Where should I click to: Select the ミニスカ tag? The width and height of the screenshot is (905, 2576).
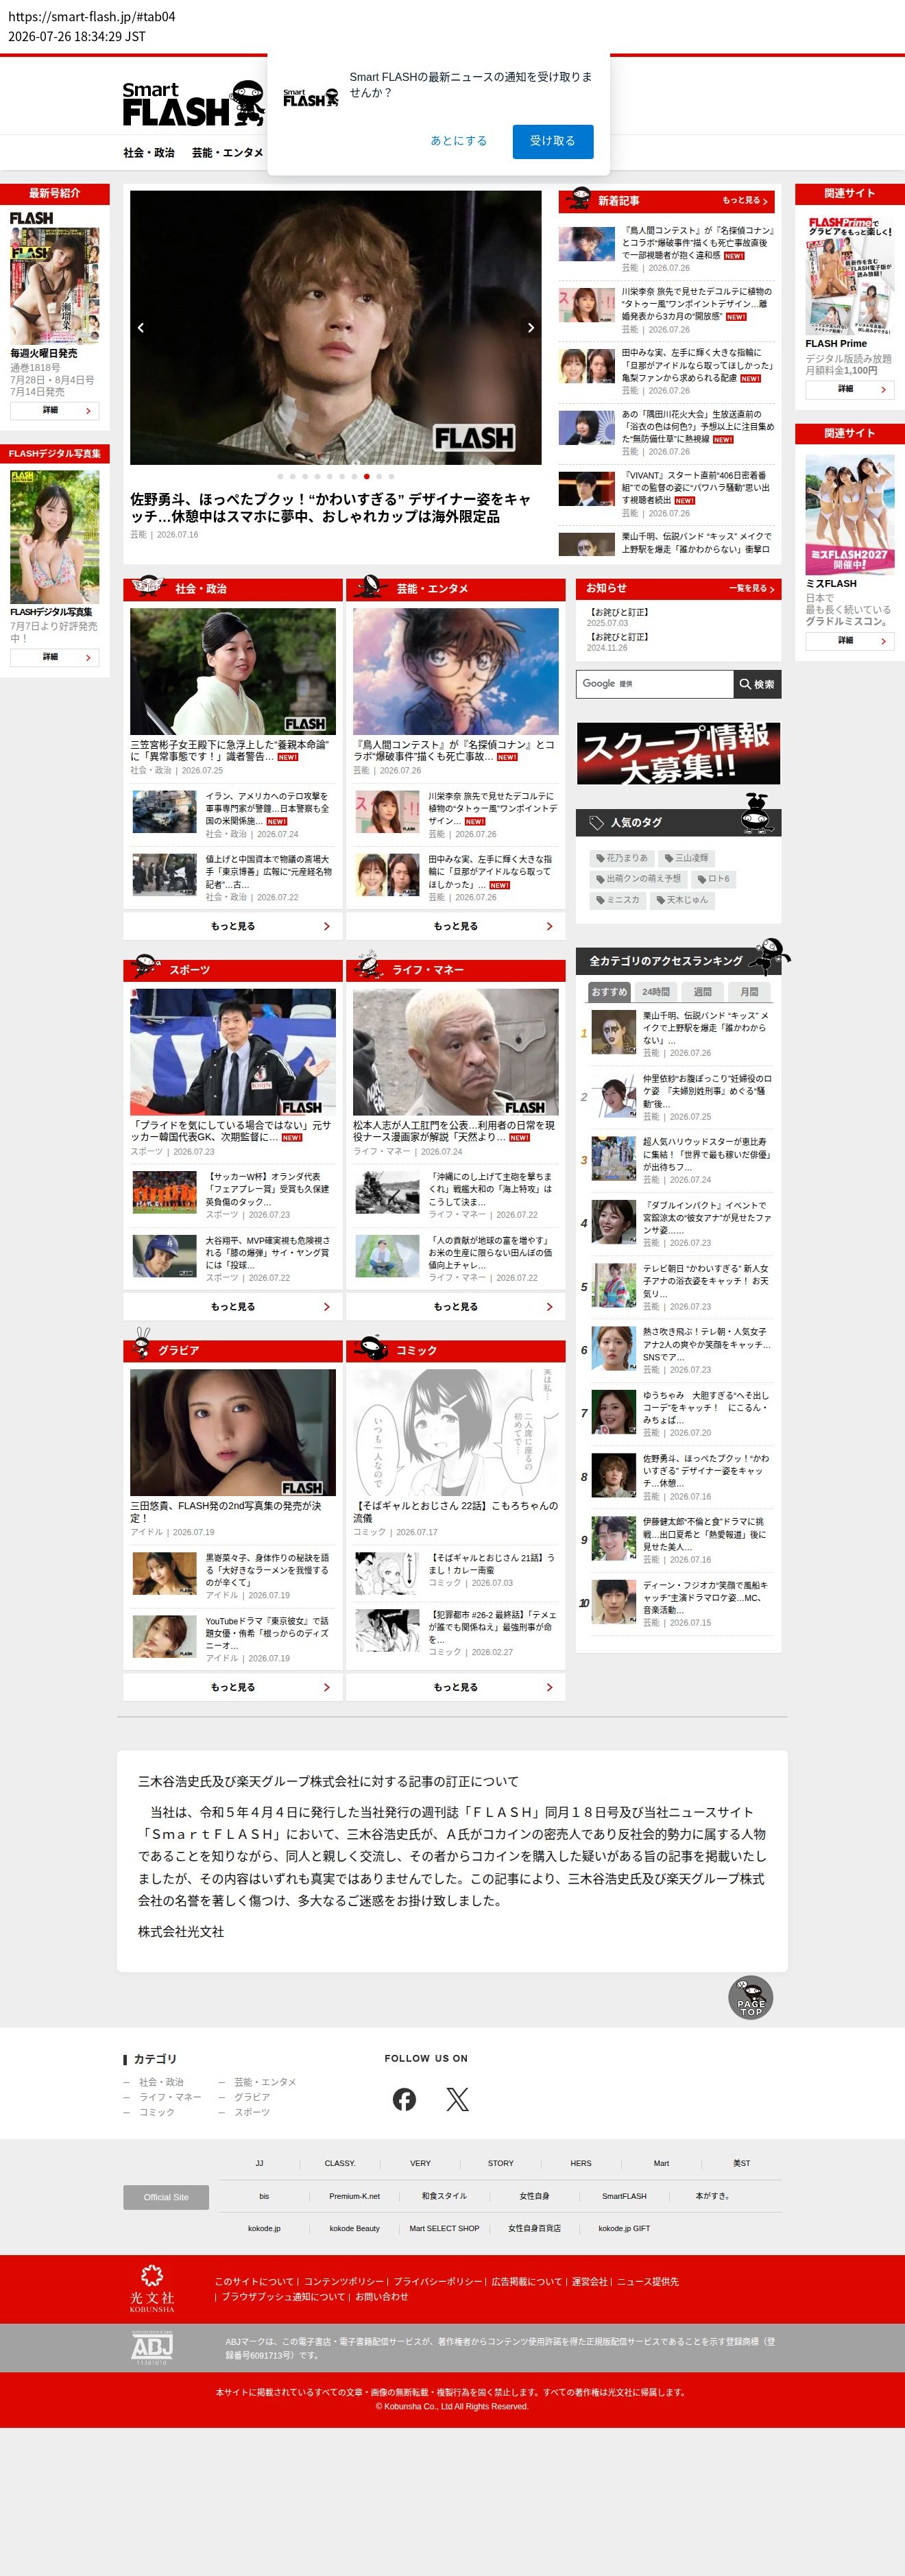pos(617,900)
